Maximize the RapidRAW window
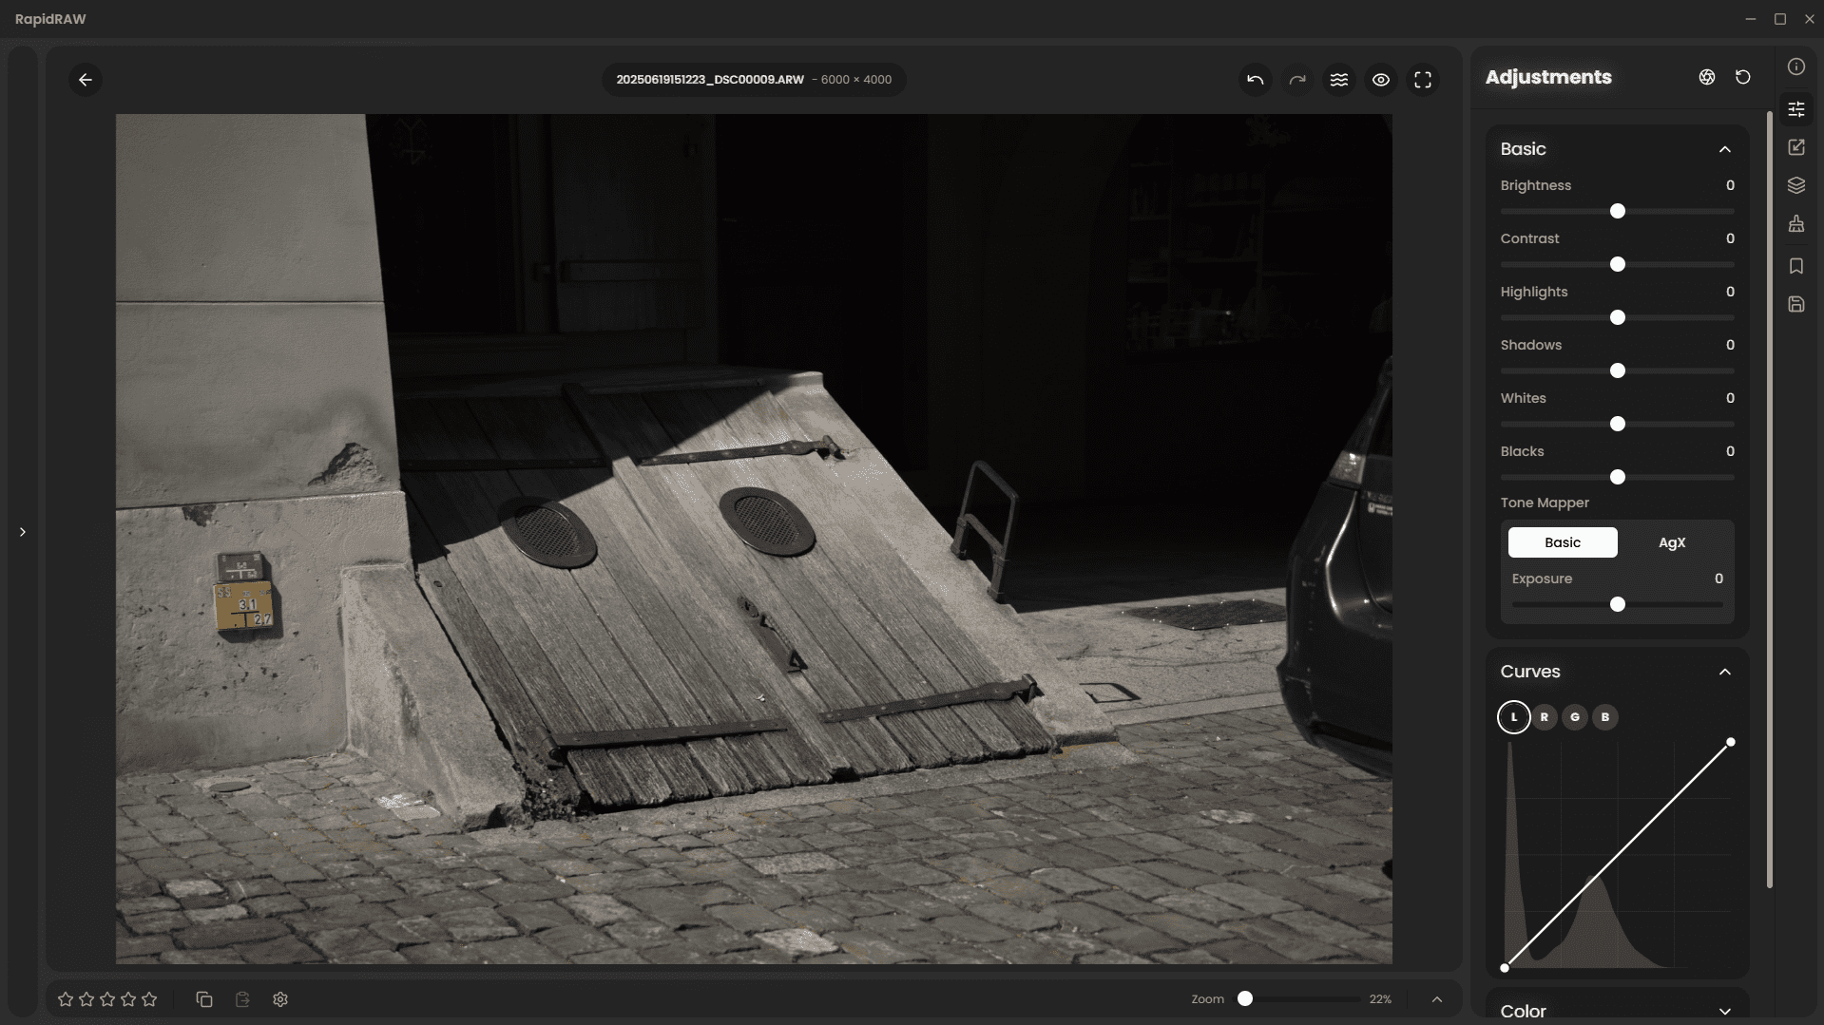The image size is (1824, 1025). pos(1780,19)
